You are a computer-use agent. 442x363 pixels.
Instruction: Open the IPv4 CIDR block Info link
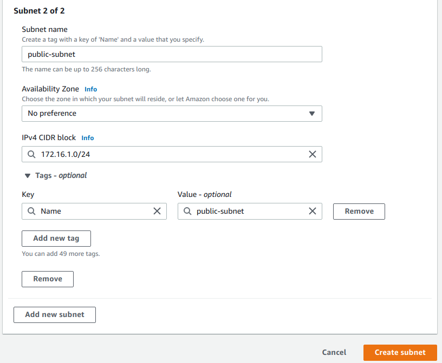[x=87, y=137]
